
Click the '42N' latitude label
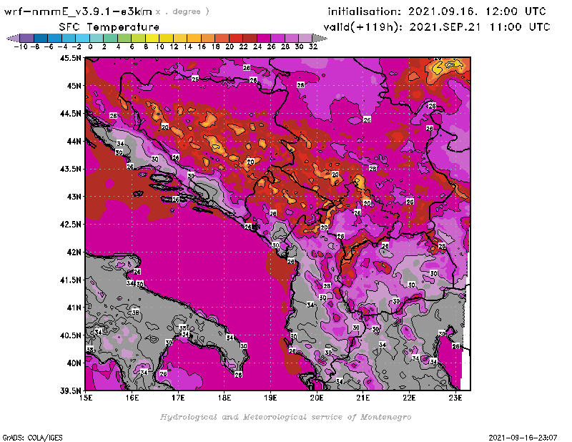(x=74, y=252)
